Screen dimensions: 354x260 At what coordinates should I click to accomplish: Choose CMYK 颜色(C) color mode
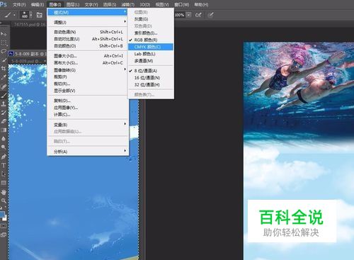coord(151,47)
